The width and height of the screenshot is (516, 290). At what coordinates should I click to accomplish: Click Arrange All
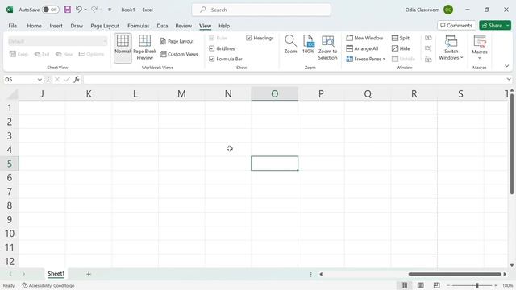(x=362, y=48)
